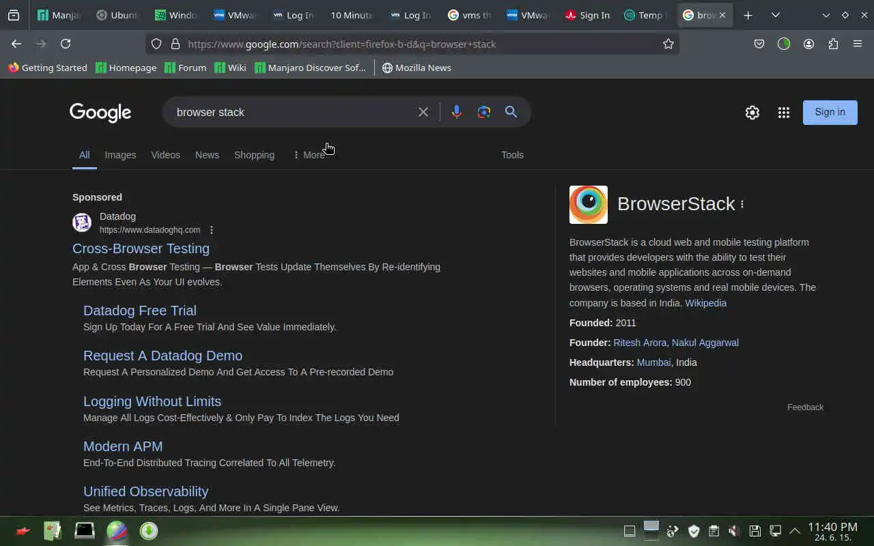Viewport: 874px width, 546px height.
Task: Click the green download arrow taskbar icon
Action: (149, 530)
